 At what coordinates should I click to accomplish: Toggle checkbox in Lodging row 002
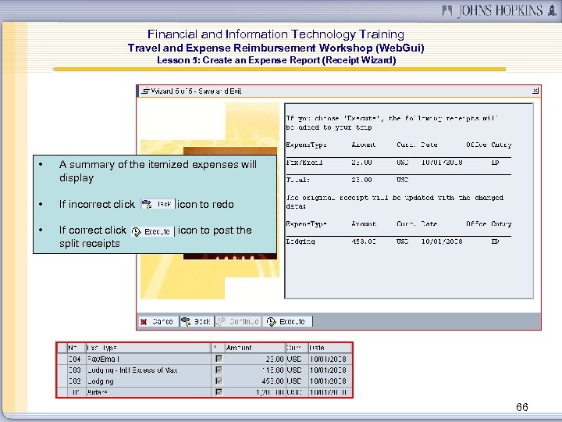coord(219,381)
